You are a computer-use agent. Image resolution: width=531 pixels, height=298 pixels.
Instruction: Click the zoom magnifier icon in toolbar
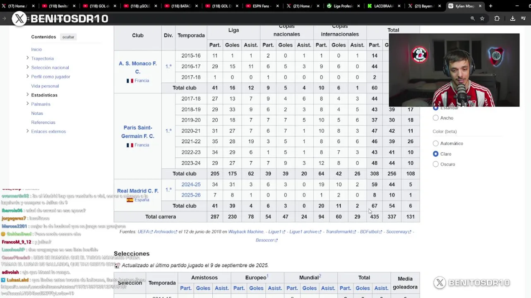pos(472,19)
